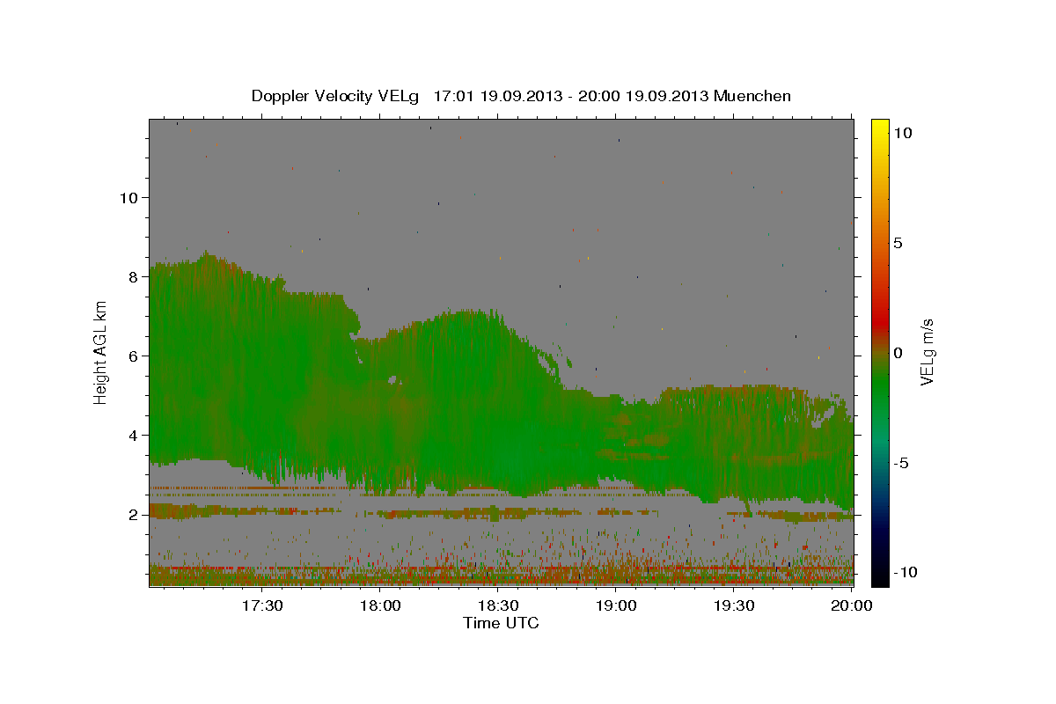
Task: Click the height axis label 4
Action: pos(135,435)
